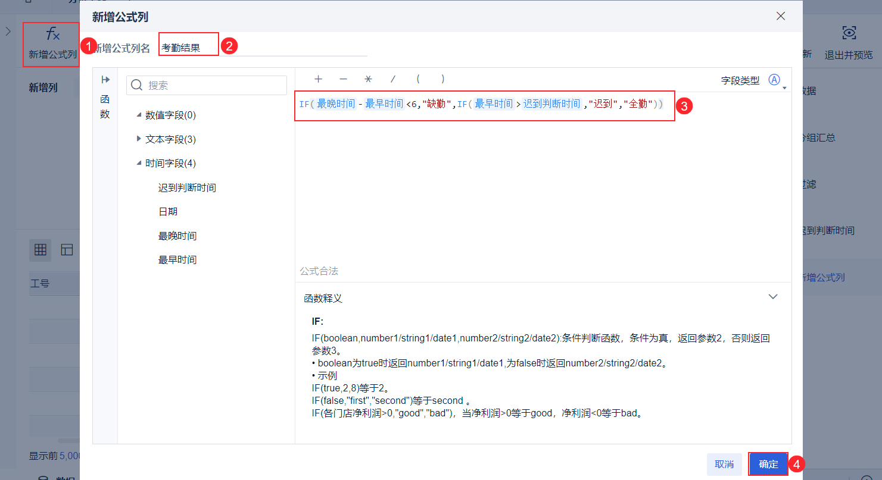882x480 pixels.
Task: Collapse the 数值字段(0) tree node
Action: coord(139,115)
